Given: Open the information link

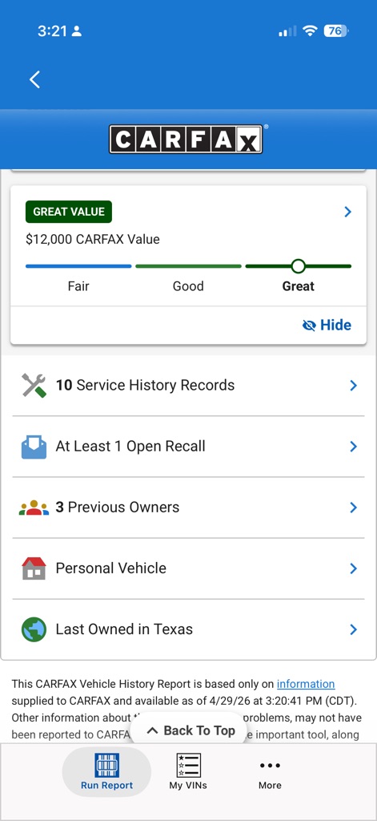Looking at the screenshot, I should click(306, 684).
